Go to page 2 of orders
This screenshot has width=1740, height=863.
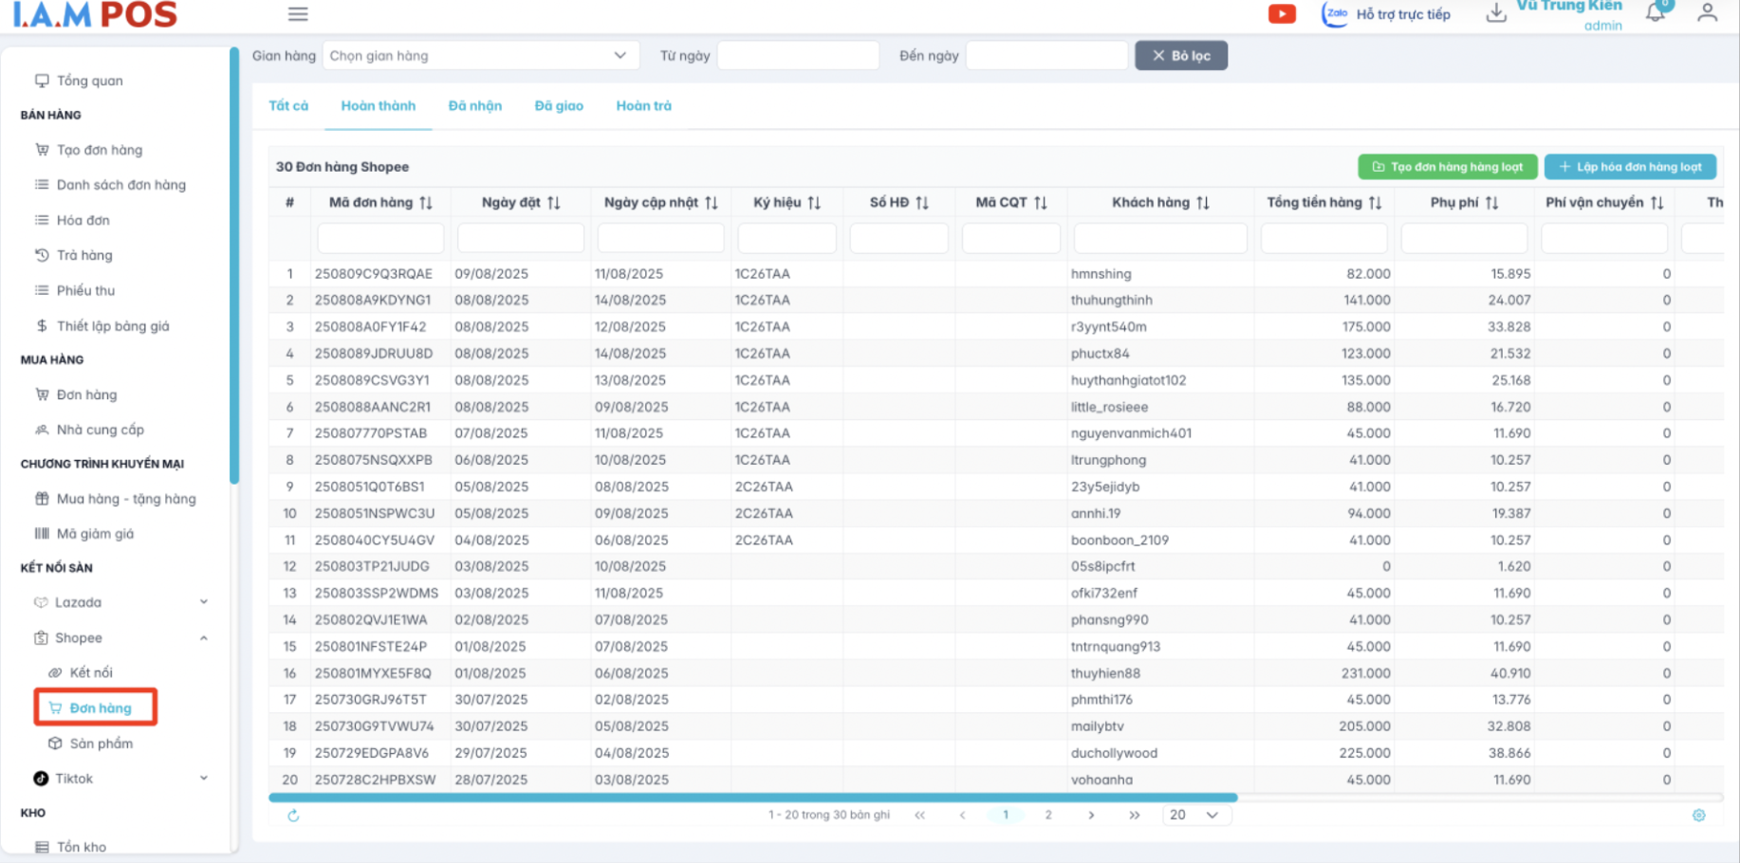pos(1048,816)
